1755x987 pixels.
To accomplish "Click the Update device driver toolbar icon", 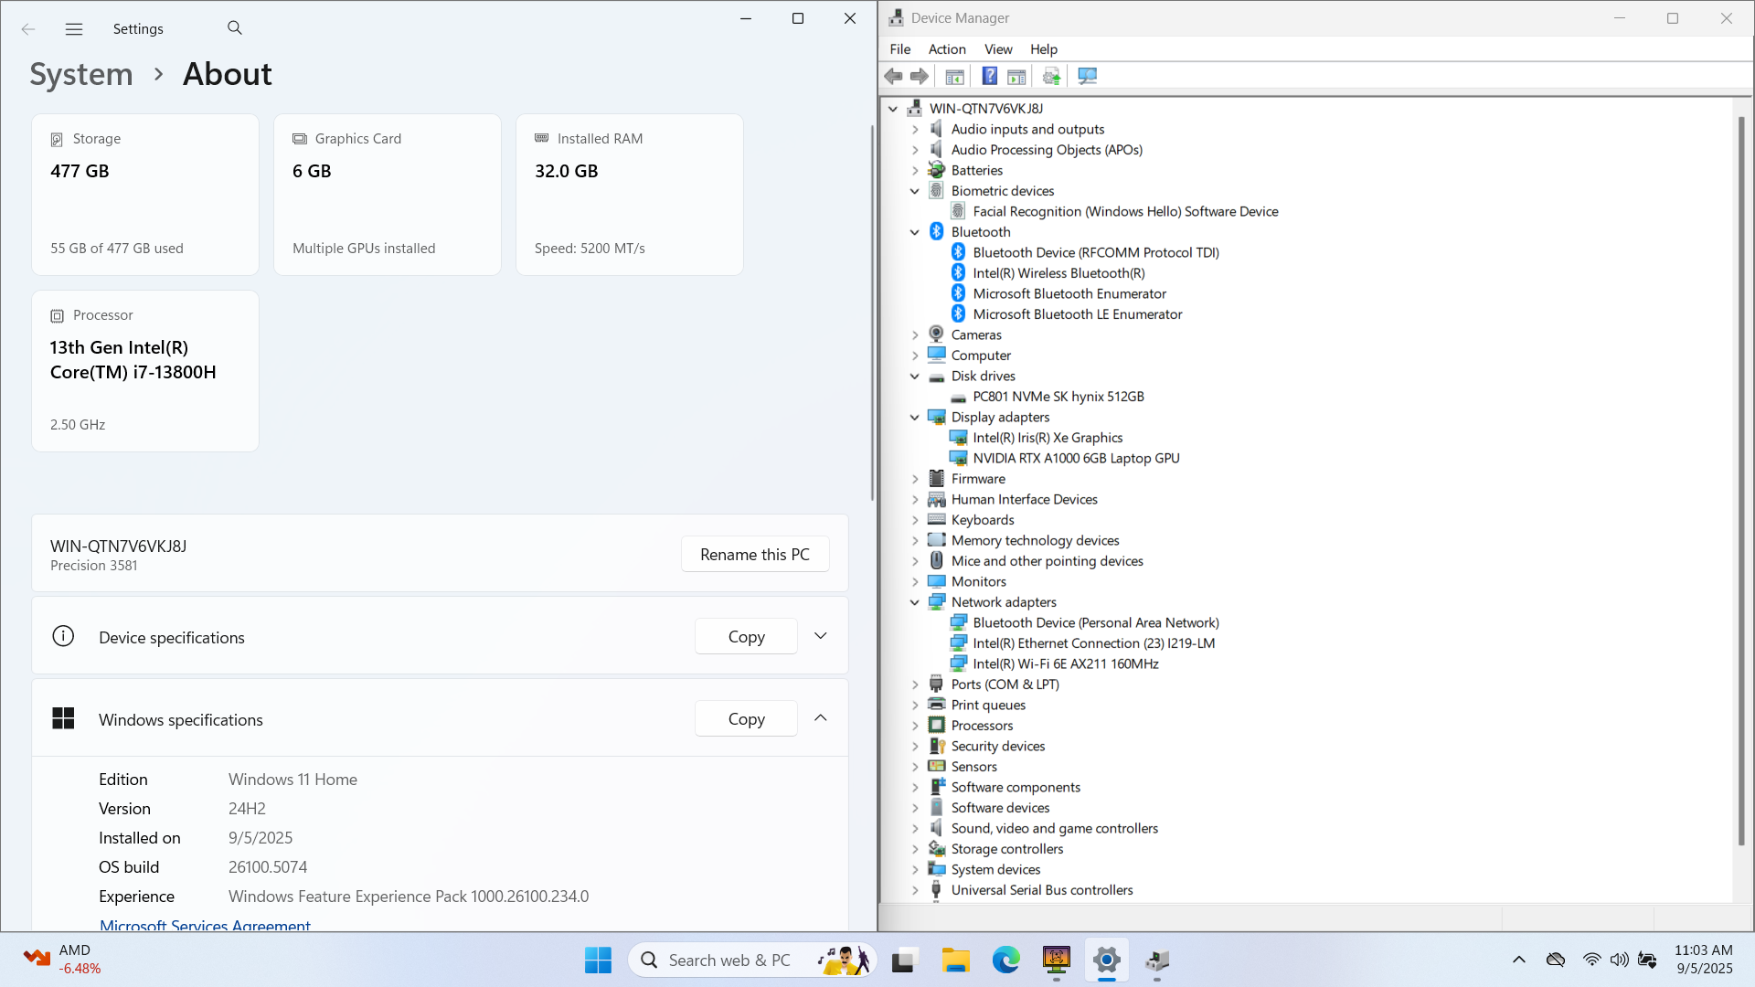I will 1051,77.
